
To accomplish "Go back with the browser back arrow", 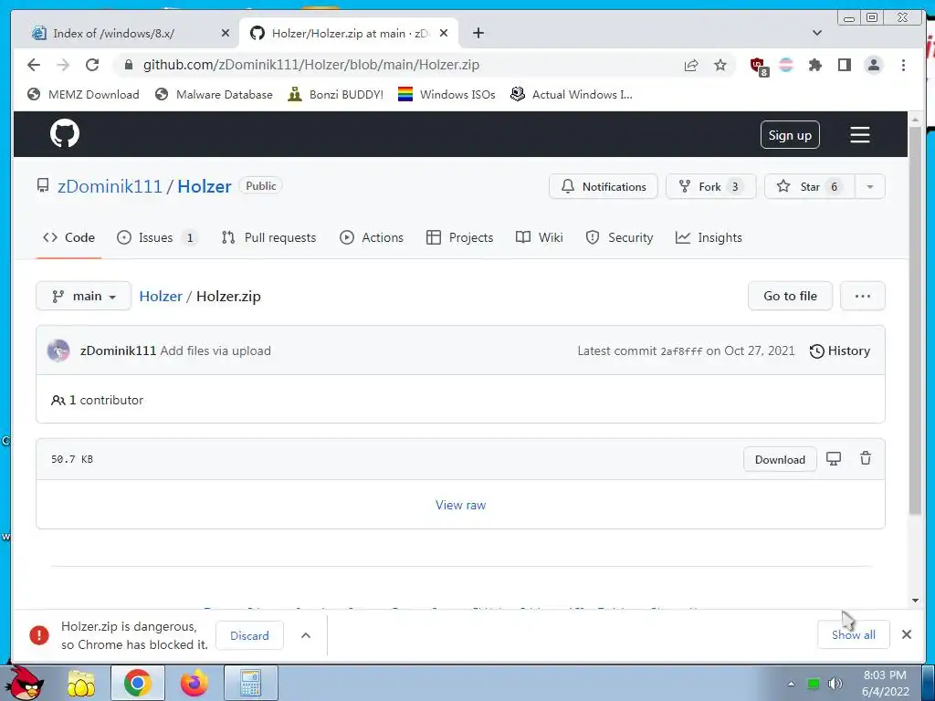I will coord(34,65).
